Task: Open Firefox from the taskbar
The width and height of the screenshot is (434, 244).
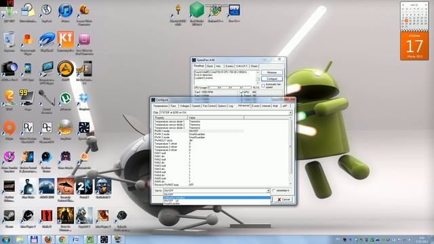Action: [48, 239]
